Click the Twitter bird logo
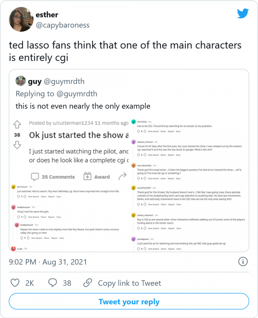Viewport: 258px width, 318px height. click(x=243, y=14)
